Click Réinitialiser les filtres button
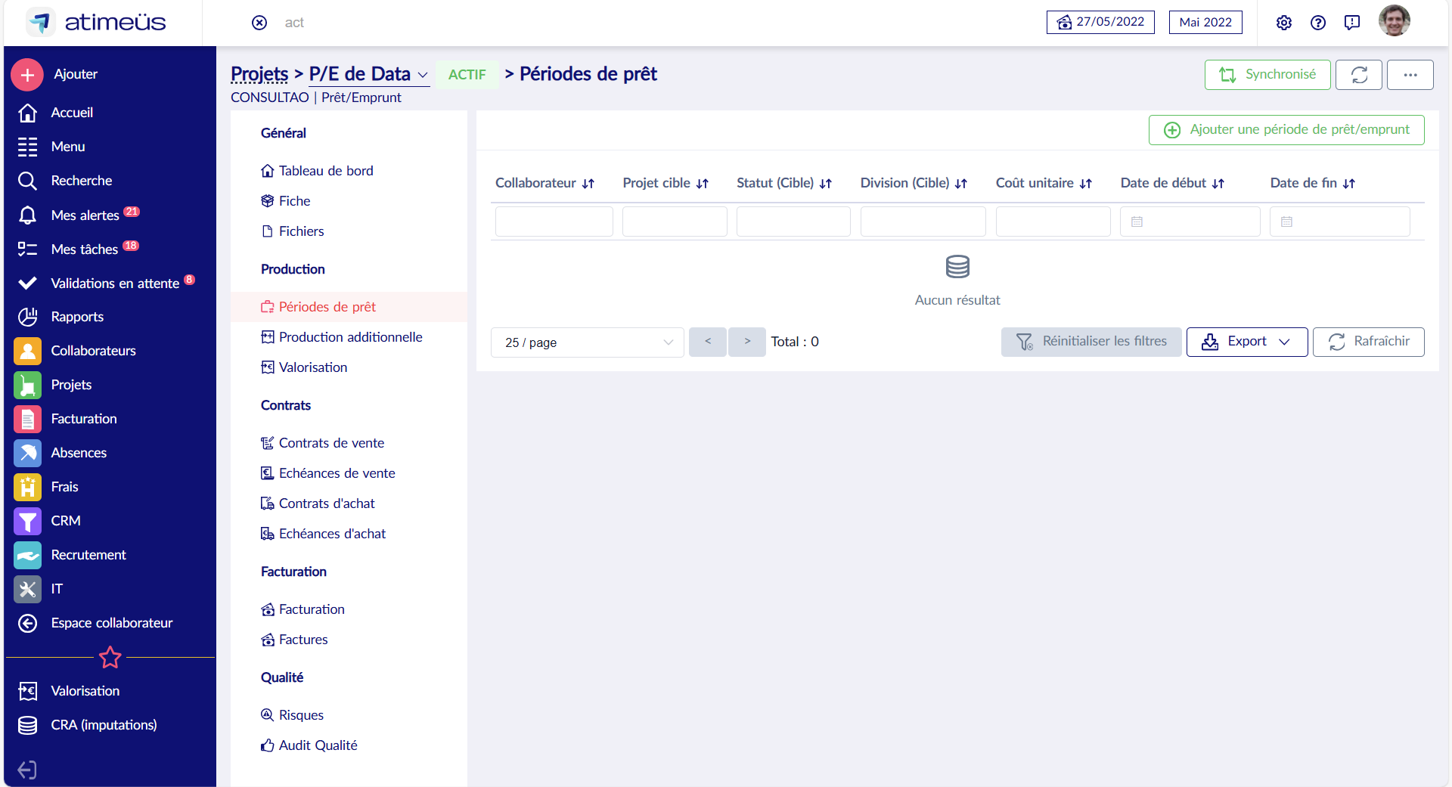 (1091, 342)
